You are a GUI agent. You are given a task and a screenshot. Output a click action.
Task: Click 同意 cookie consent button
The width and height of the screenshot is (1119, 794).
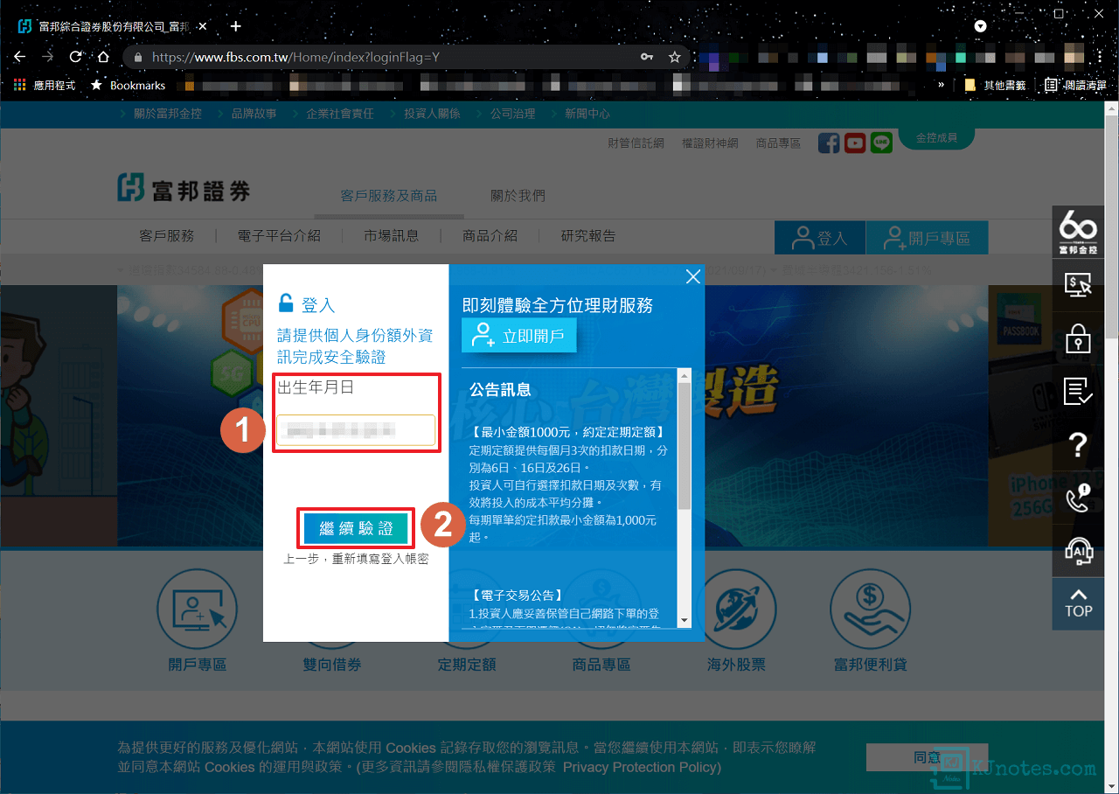927,757
